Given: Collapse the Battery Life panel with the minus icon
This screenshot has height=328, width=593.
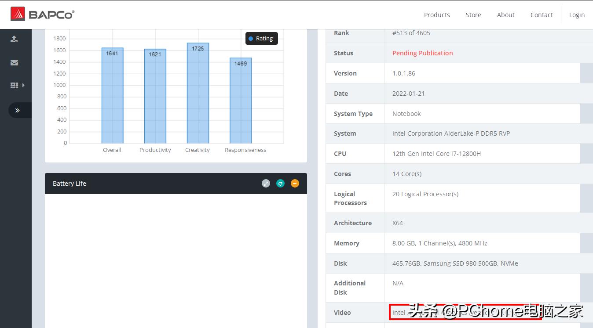Looking at the screenshot, I should pos(295,183).
